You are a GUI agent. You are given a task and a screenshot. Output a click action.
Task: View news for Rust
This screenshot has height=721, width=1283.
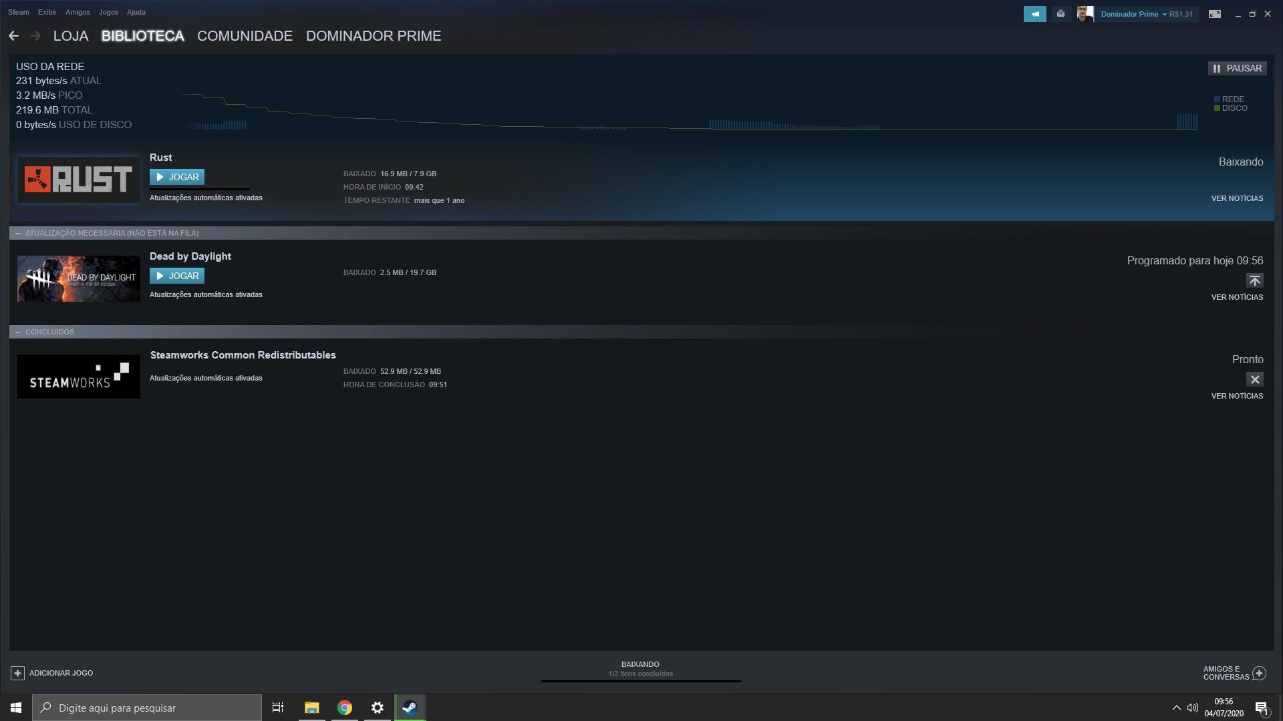pos(1237,198)
